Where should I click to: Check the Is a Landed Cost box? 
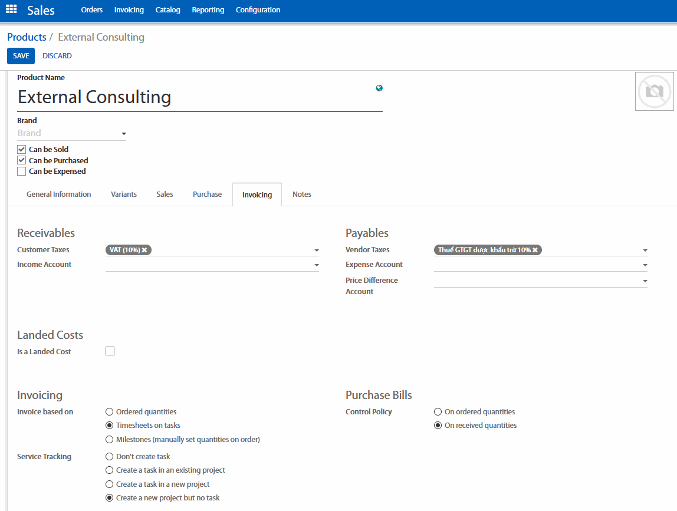(x=110, y=351)
